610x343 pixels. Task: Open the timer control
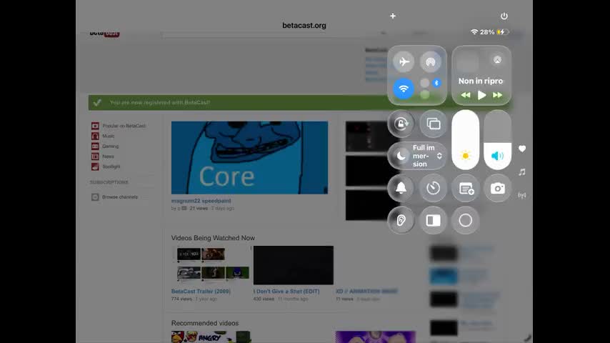coord(434,188)
